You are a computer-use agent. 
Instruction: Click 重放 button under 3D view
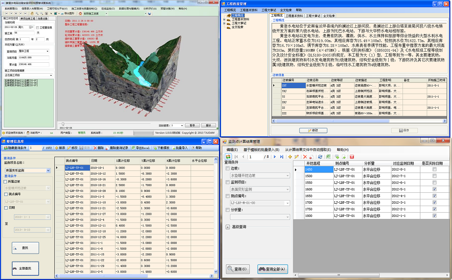point(208,125)
